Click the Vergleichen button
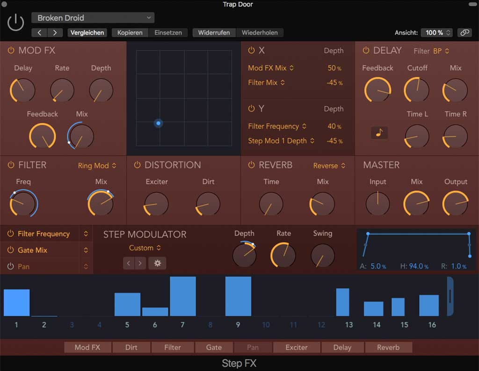The height and width of the screenshot is (371, 479). tap(87, 33)
